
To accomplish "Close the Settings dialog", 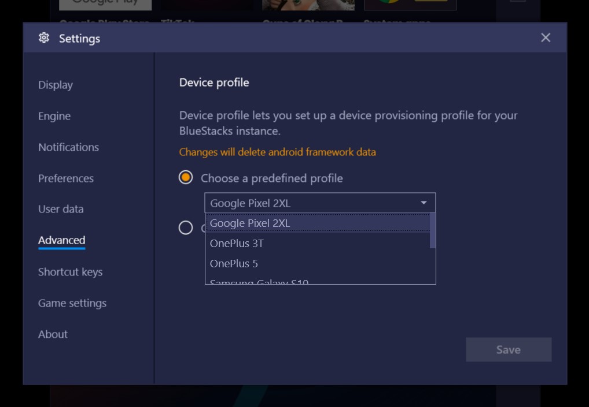I will pyautogui.click(x=546, y=38).
